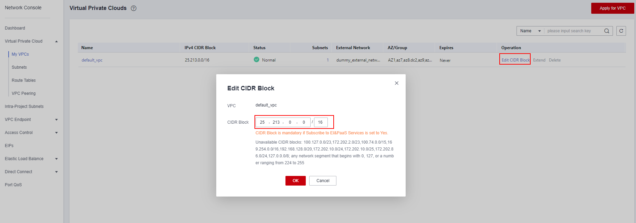Open the Name search filter dropdown

530,31
